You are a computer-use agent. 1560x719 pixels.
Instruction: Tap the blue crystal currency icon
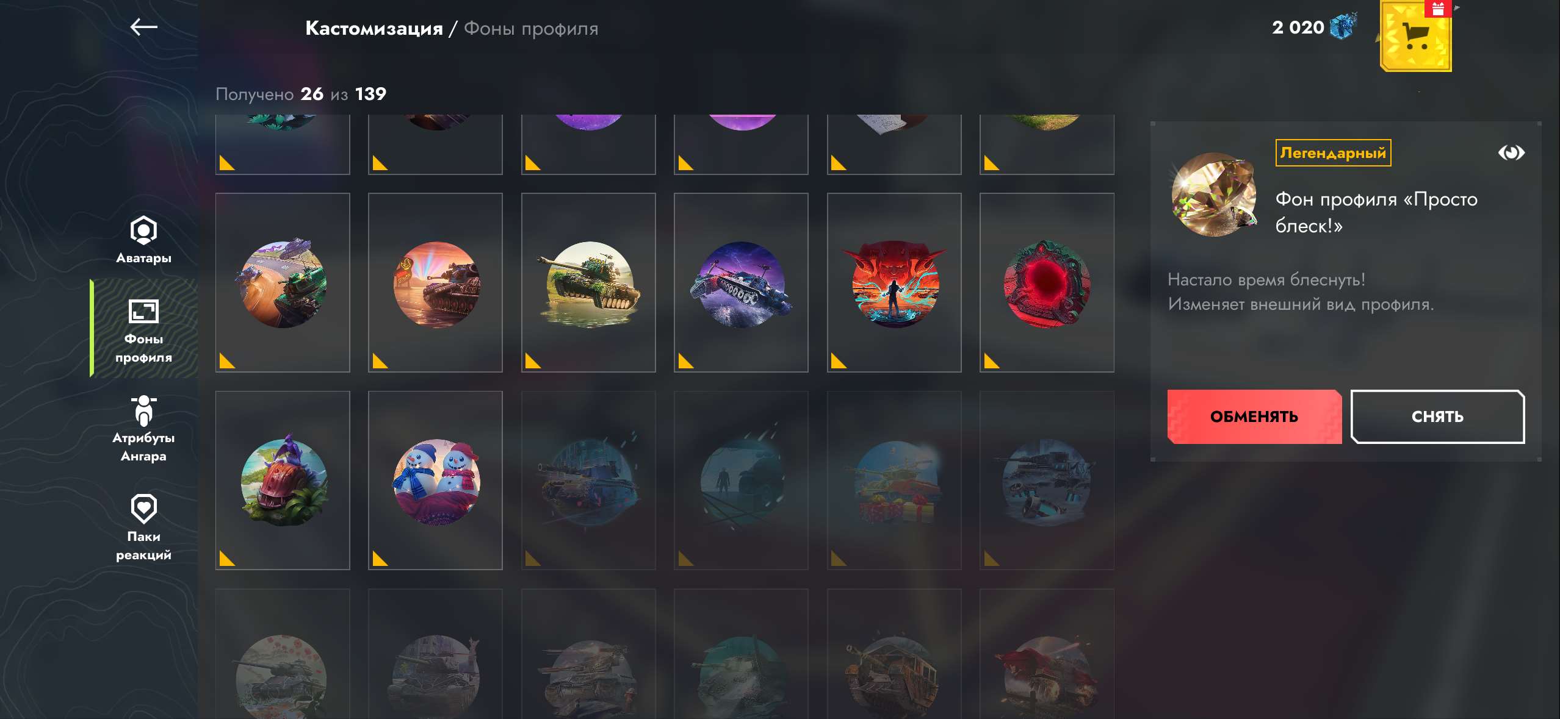(x=1343, y=26)
